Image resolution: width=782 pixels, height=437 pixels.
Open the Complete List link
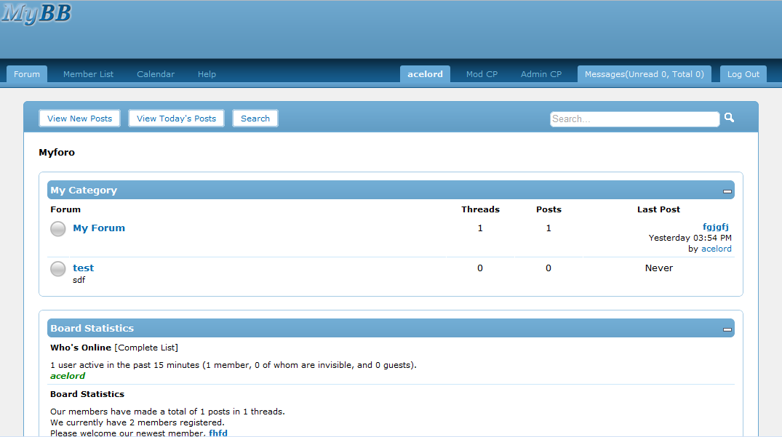(146, 348)
